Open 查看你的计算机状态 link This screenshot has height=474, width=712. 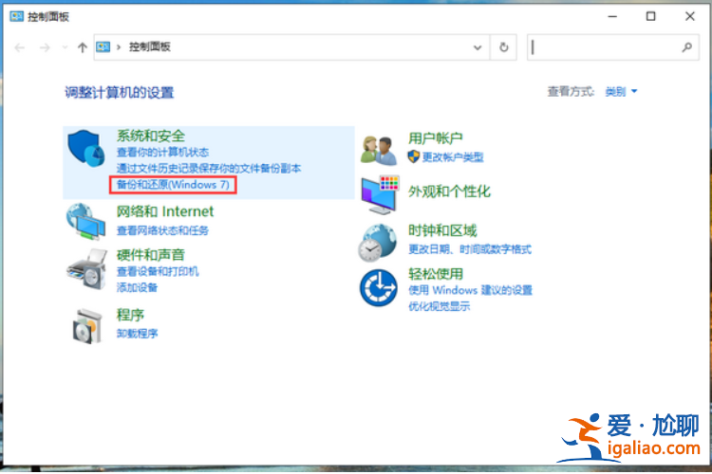click(x=162, y=153)
